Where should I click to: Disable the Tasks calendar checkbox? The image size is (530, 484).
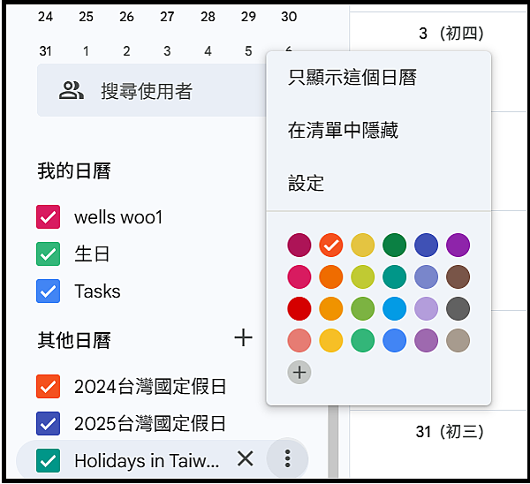49,291
